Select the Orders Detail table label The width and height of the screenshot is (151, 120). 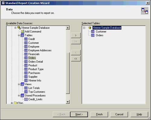(x=36, y=62)
